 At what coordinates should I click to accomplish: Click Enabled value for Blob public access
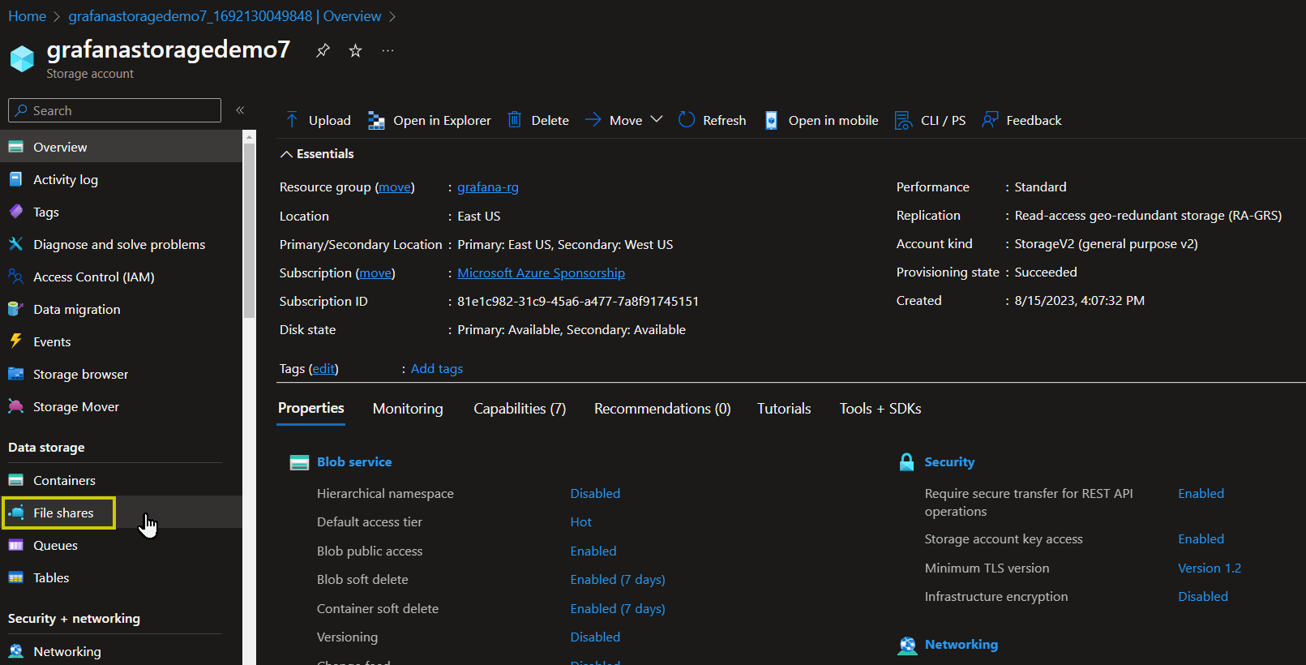tap(593, 551)
